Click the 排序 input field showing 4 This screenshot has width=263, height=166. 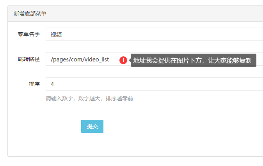pyautogui.click(x=154, y=84)
